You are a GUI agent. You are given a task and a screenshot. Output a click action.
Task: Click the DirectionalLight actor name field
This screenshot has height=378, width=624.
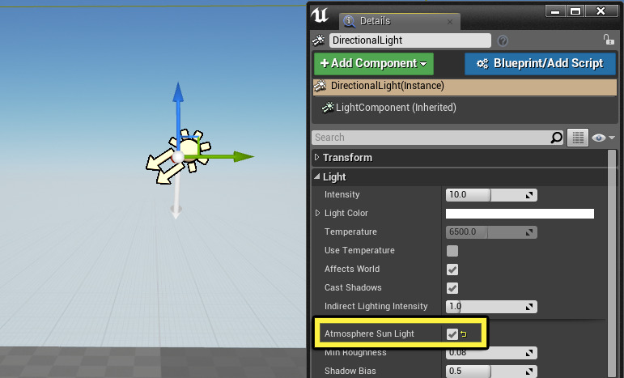point(410,40)
